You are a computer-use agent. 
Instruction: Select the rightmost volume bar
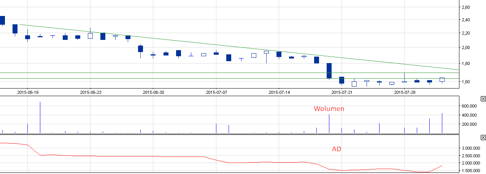pyautogui.click(x=442, y=123)
